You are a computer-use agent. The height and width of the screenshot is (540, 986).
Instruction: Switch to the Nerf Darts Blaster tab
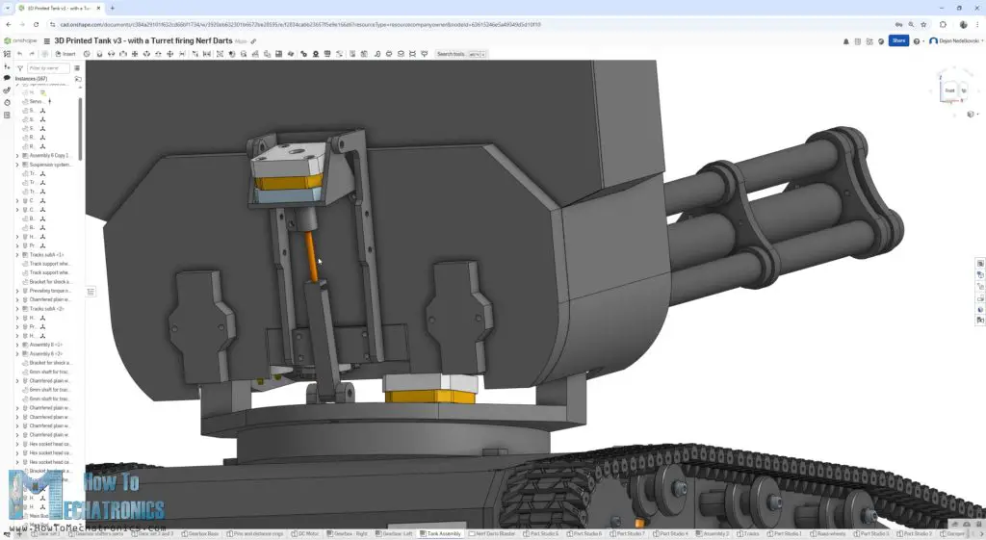495,533
